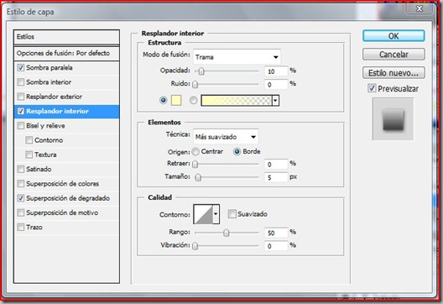Toggle the Previsualizar checkbox
Viewport: 443px width, 304px height.
[372, 88]
